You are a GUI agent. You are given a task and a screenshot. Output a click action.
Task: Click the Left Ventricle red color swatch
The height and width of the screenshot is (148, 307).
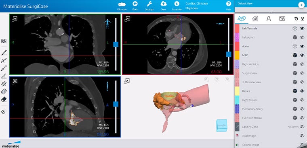(237, 29)
